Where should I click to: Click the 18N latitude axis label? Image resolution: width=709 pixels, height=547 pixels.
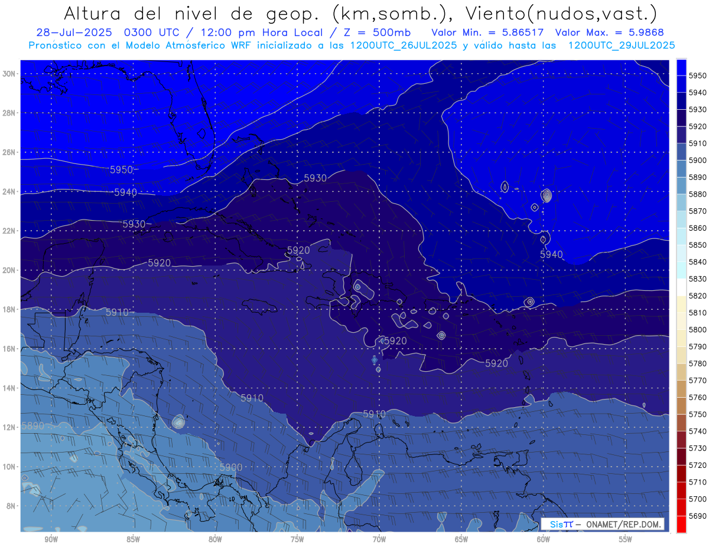pos(10,310)
